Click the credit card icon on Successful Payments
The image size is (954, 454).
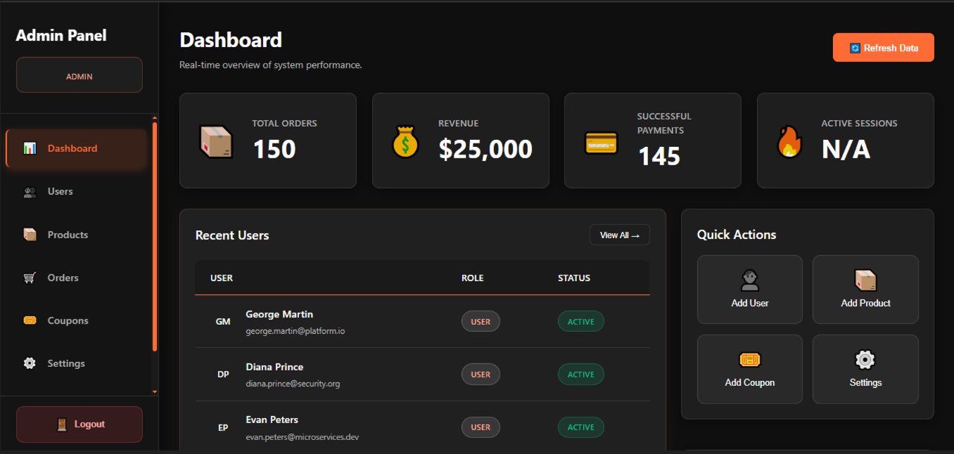click(601, 143)
